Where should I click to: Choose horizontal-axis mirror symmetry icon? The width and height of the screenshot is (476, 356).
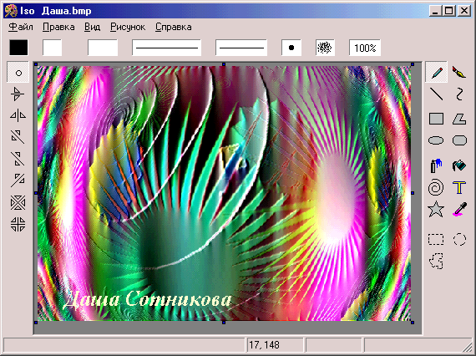click(18, 94)
